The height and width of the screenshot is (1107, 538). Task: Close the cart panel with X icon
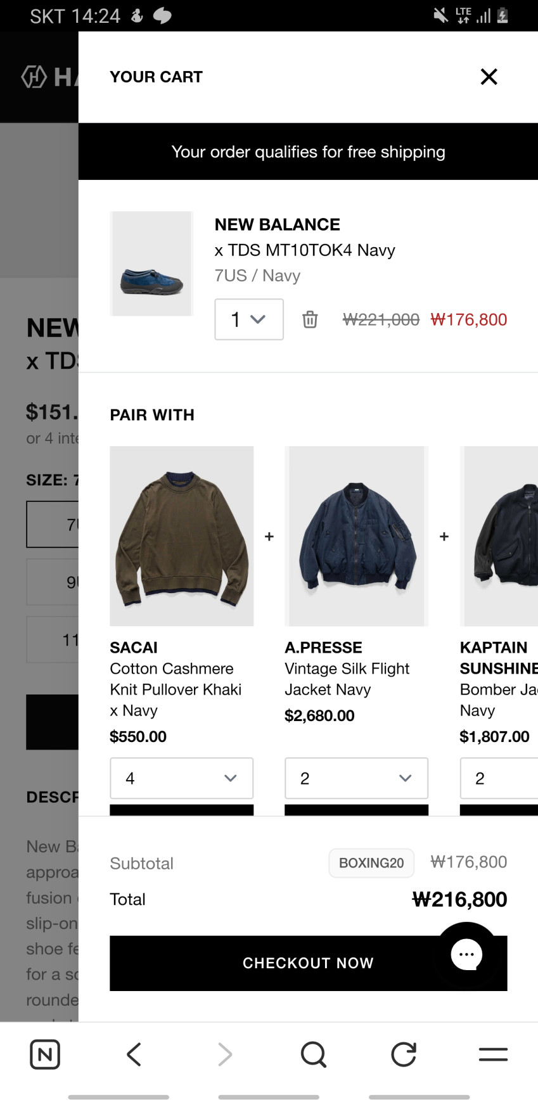click(x=489, y=77)
